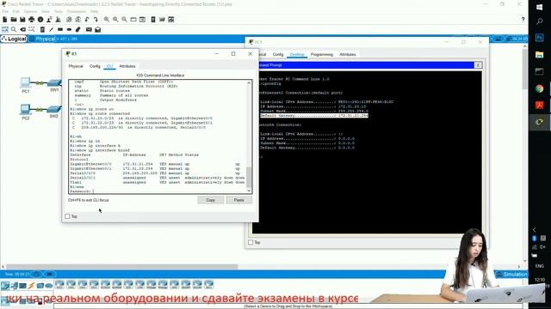Screen dimensions: 551x309
Task: Switch to Logical workspace view
Action: [14, 39]
